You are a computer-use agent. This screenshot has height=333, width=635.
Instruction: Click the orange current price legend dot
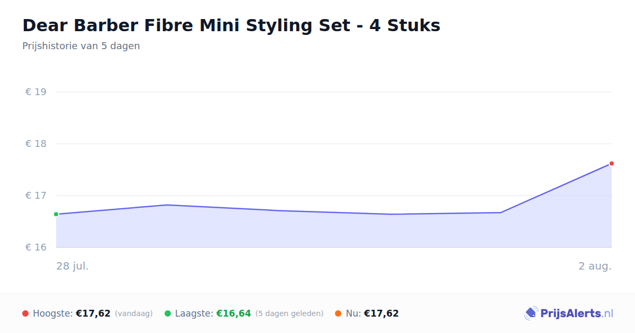338,313
